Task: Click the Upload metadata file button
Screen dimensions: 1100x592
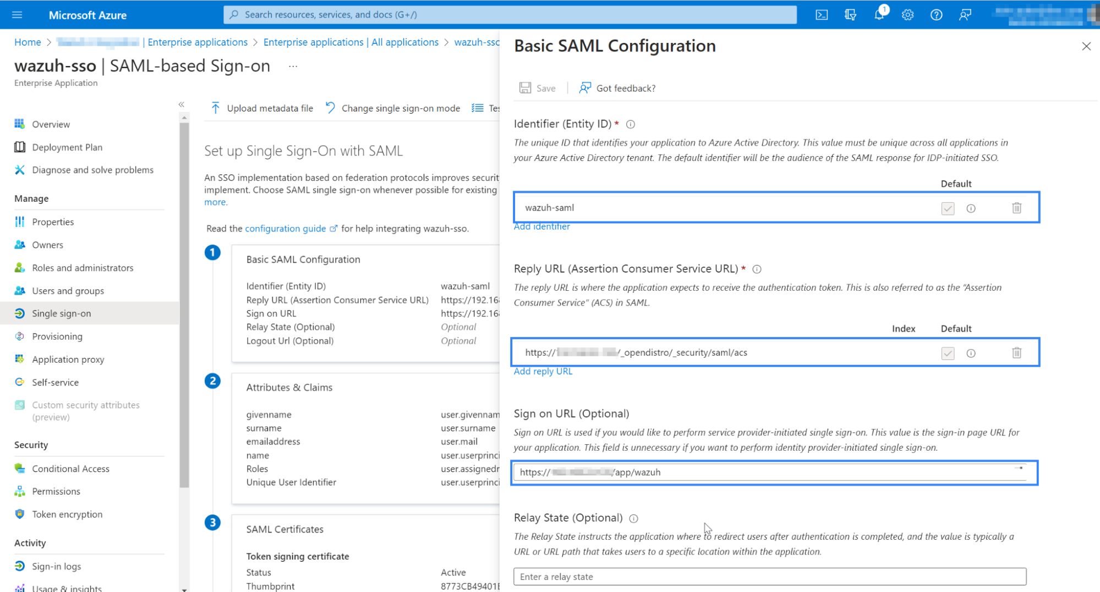Action: tap(262, 108)
